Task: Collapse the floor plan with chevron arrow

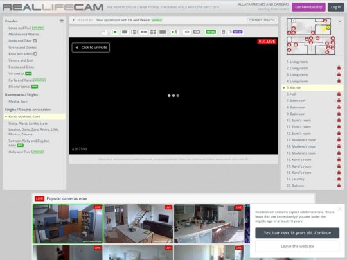Action: coord(340,21)
